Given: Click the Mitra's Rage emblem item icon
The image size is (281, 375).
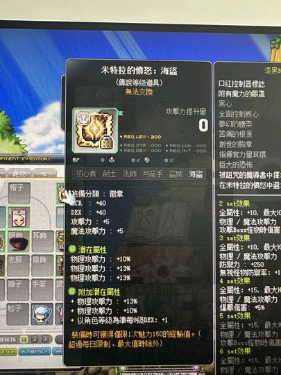Looking at the screenshot, I should click(x=95, y=131).
